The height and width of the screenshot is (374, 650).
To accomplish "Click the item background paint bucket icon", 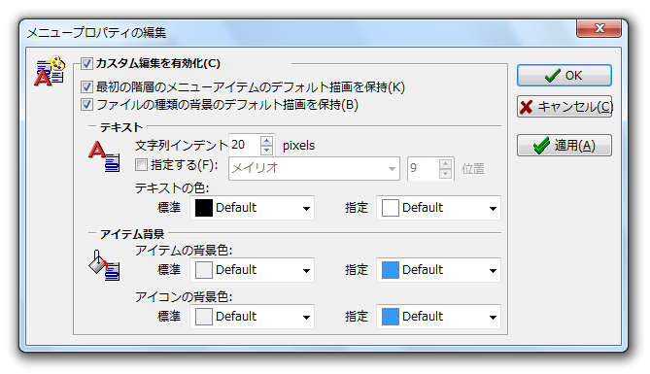I will 104,265.
